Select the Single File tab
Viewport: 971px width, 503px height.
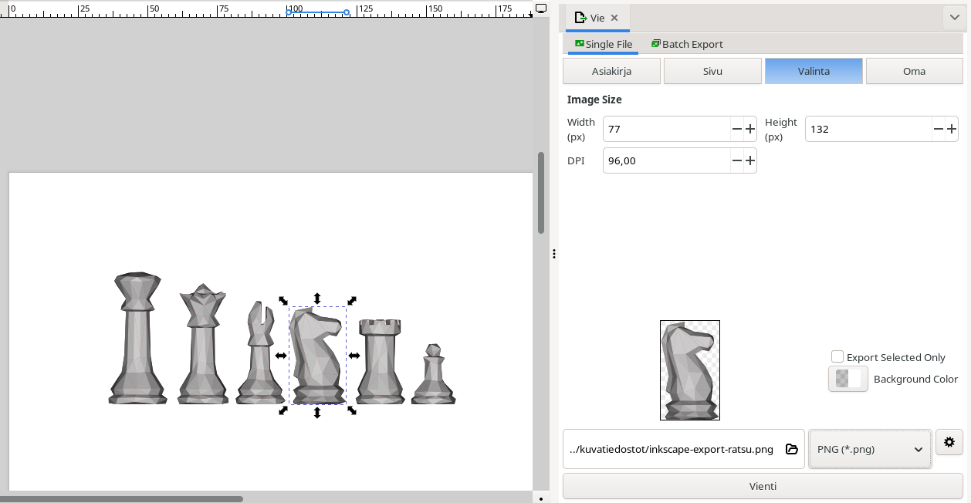[603, 44]
